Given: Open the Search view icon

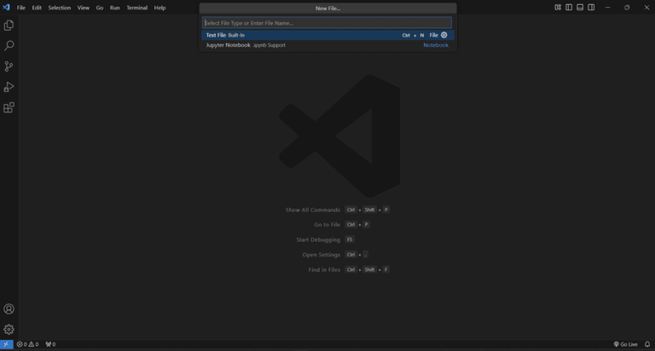Looking at the screenshot, I should [9, 45].
